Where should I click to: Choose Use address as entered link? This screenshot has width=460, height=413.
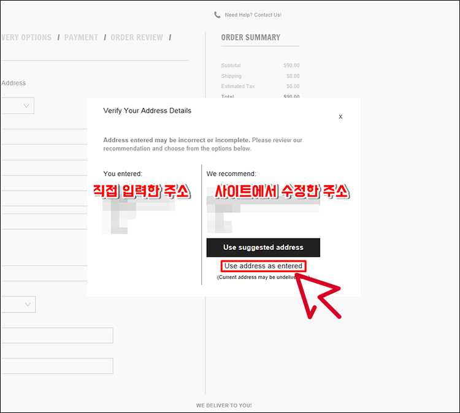[x=263, y=266]
